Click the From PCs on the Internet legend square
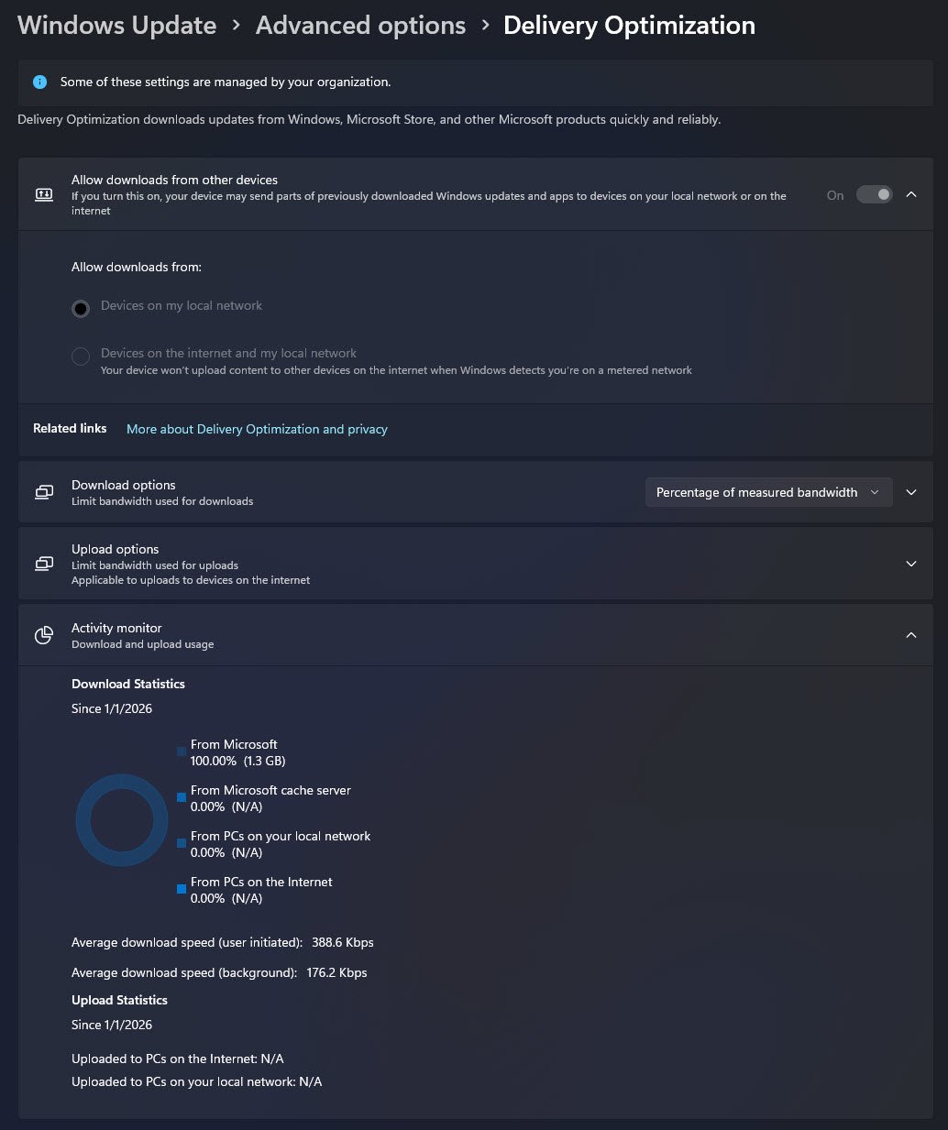This screenshot has height=1130, width=948. coord(182,889)
